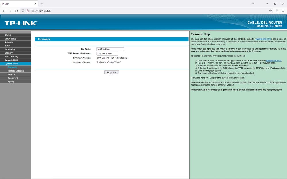Click the shield tracking protection icon
This screenshot has height=179, width=287.
tap(23, 11)
